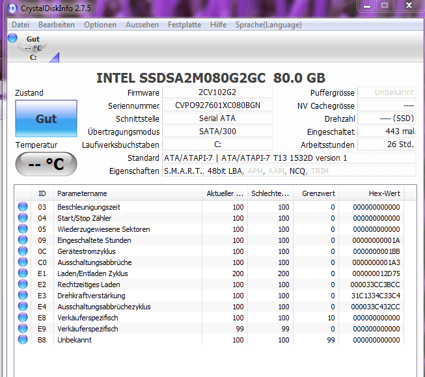The image size is (425, 377).
Task: Click the blue Gut health status button
Action: [46, 119]
